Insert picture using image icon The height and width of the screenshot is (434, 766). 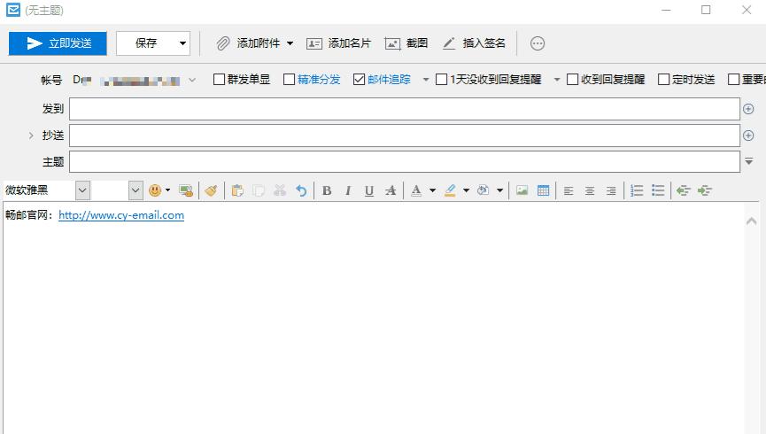tap(522, 190)
